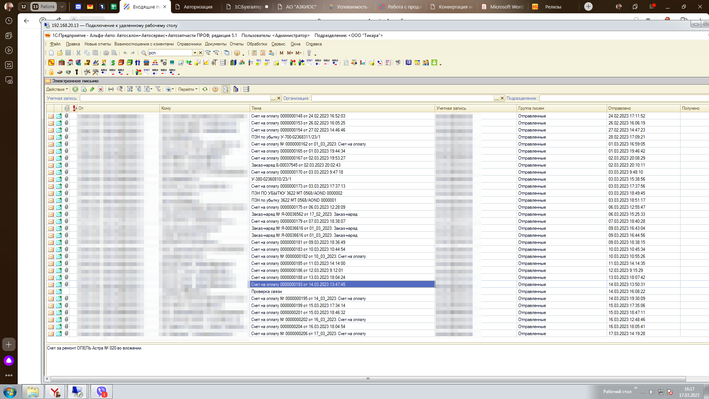Click the green Add new letter icon
709x399 pixels.
click(x=75, y=89)
